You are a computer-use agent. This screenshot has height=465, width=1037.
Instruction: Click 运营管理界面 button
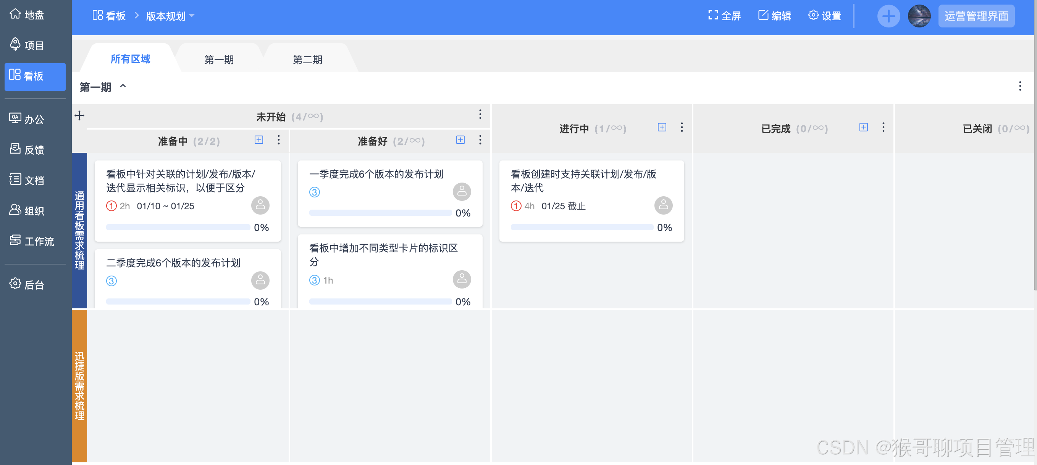tap(976, 16)
